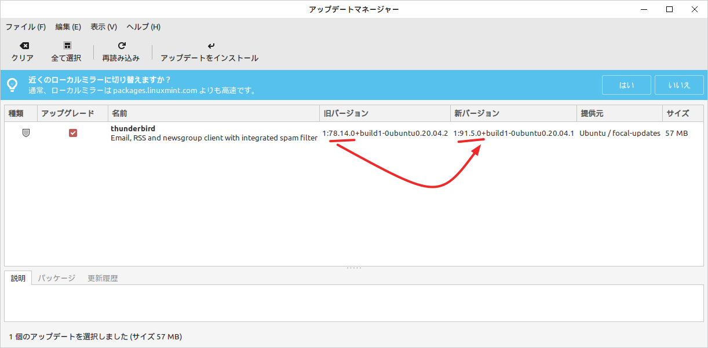708x348 pixels.
Task: Select the 説明 tab
Action: coord(18,278)
